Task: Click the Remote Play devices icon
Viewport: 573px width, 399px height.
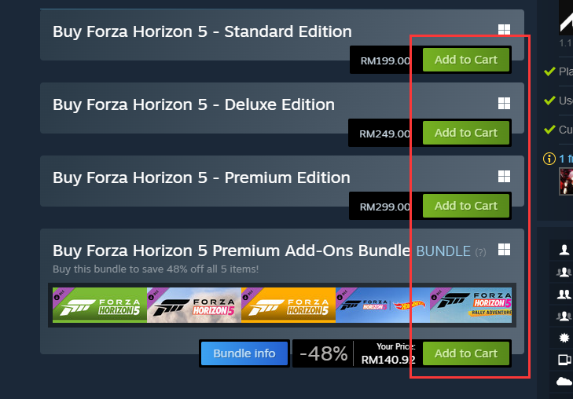Action: (x=564, y=360)
